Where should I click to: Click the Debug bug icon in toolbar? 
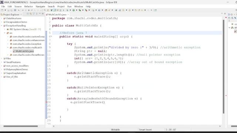click(x=67, y=10)
